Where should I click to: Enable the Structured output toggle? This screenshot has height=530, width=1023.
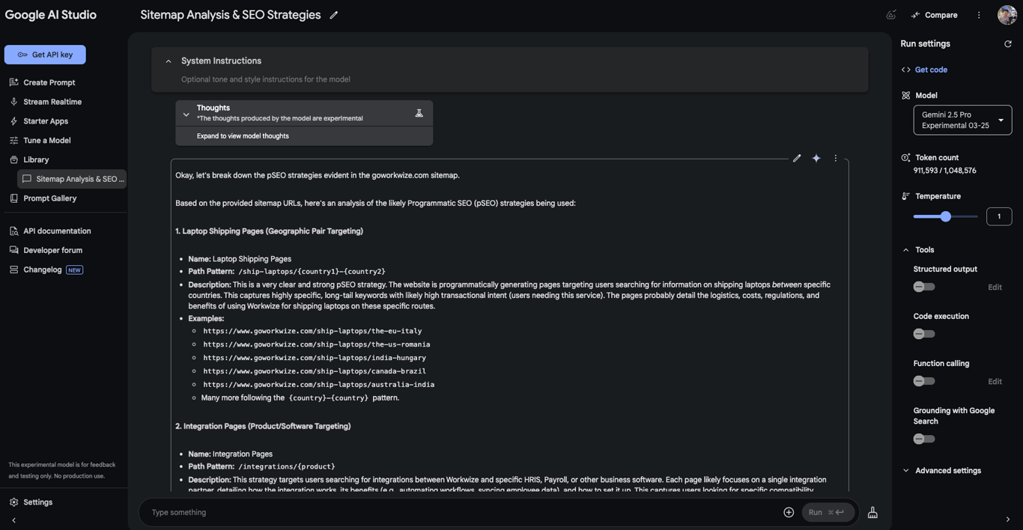pos(923,287)
